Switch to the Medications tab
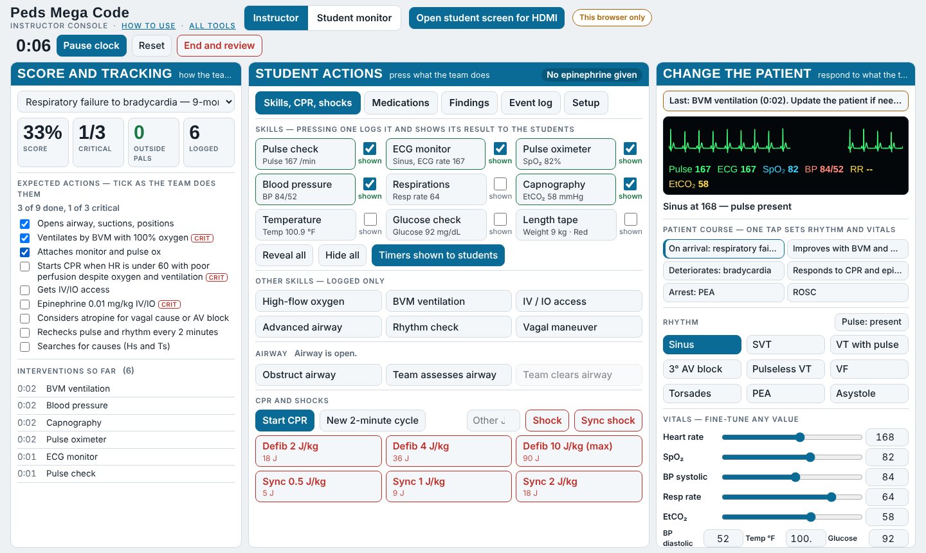926x553 pixels. pos(401,103)
